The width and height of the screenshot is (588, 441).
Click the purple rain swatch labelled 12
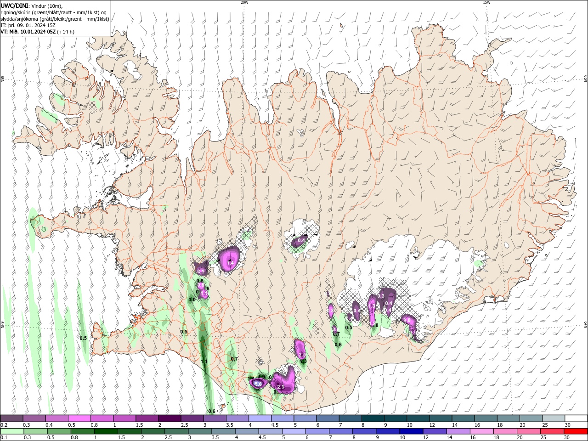tap(435, 431)
